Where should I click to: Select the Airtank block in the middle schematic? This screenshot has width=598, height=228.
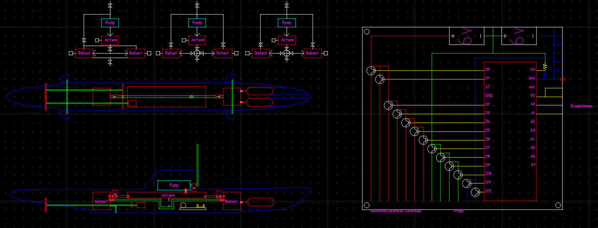click(x=198, y=40)
